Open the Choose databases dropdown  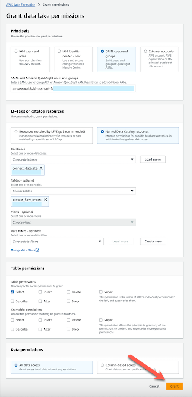pos(73,159)
